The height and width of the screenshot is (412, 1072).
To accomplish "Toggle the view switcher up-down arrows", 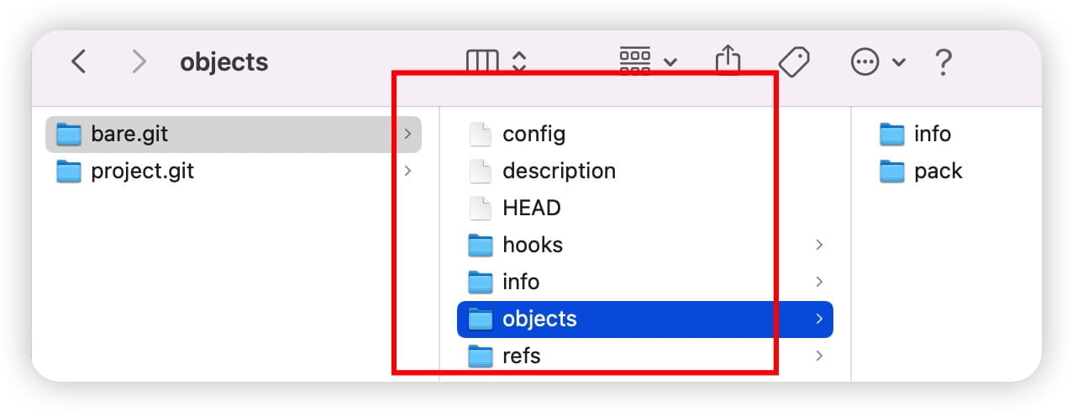I will tap(519, 61).
